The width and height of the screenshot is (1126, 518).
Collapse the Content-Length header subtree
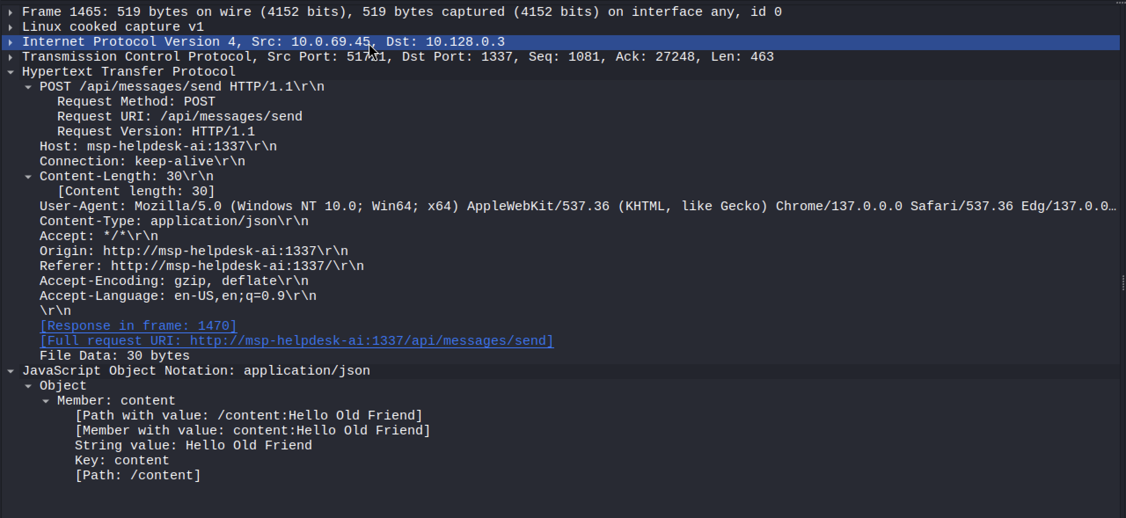pyautogui.click(x=28, y=177)
